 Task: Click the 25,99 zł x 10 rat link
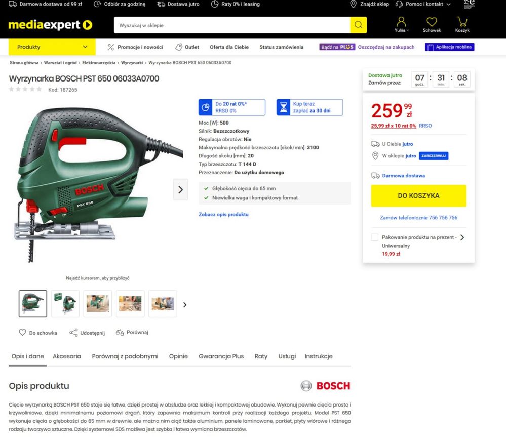click(394, 126)
